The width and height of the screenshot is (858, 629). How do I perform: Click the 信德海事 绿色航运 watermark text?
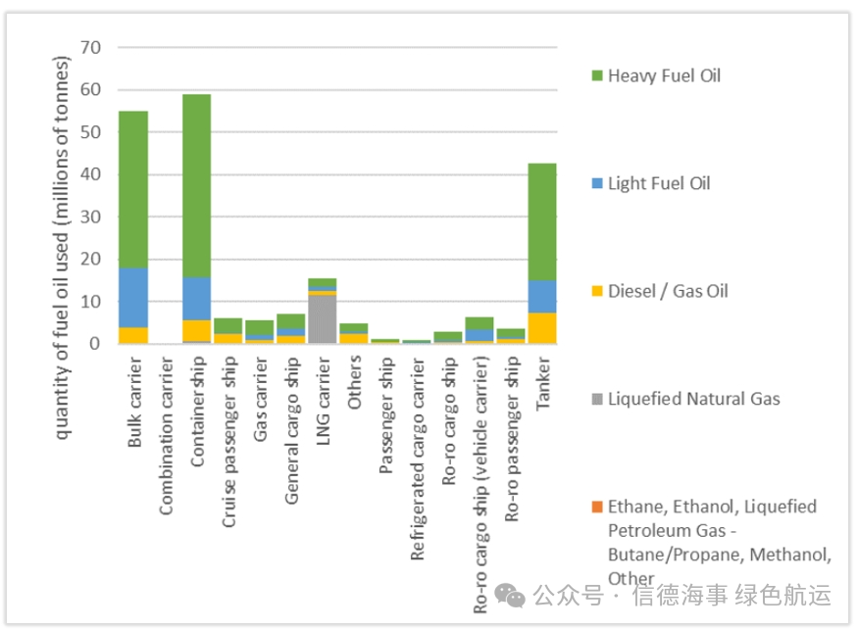[x=732, y=594]
